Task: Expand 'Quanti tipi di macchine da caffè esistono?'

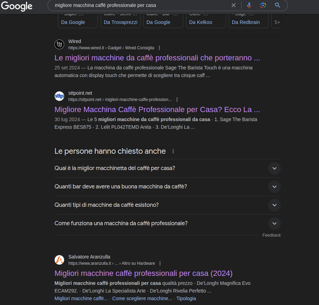Action: click(168, 205)
